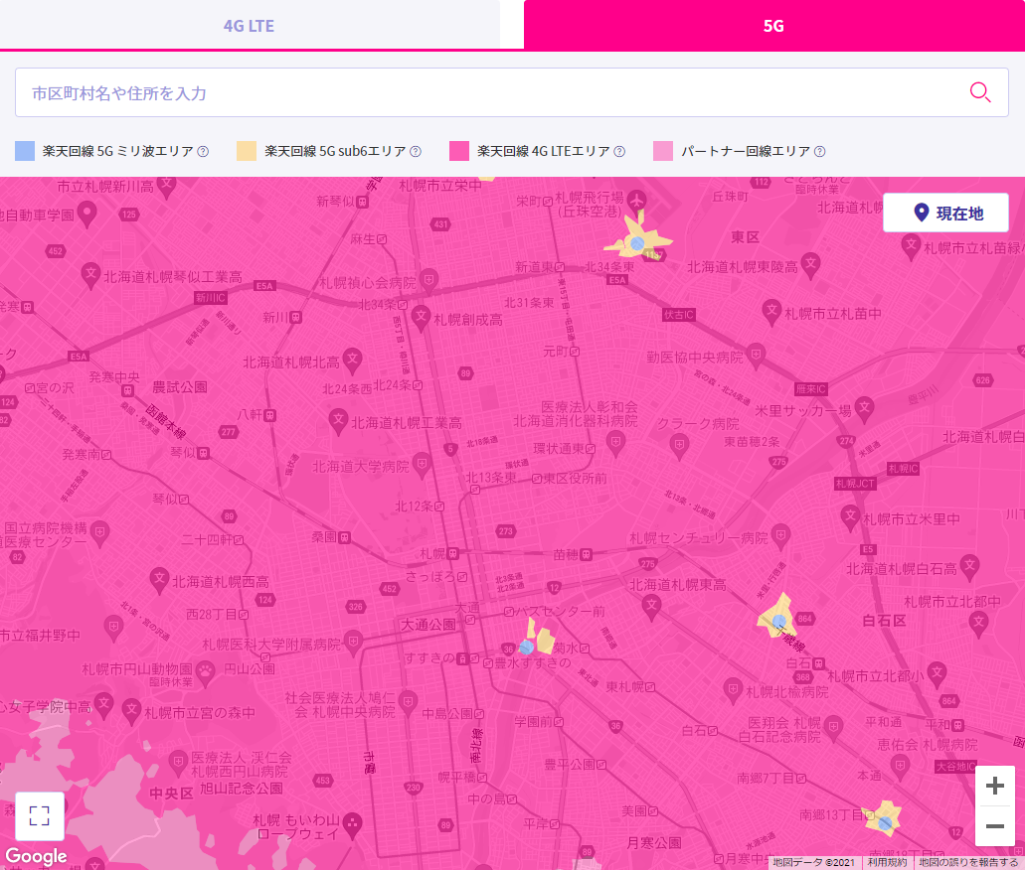Click the 月寒公園 park label

[654, 843]
